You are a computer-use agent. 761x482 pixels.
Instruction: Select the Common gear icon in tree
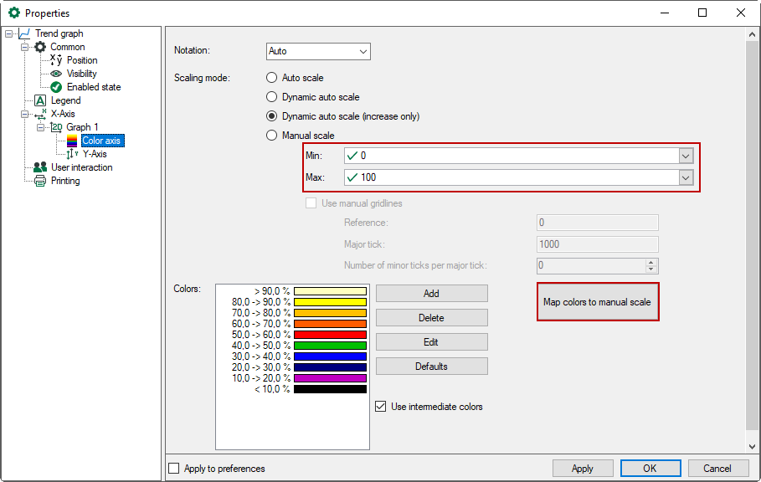[40, 47]
